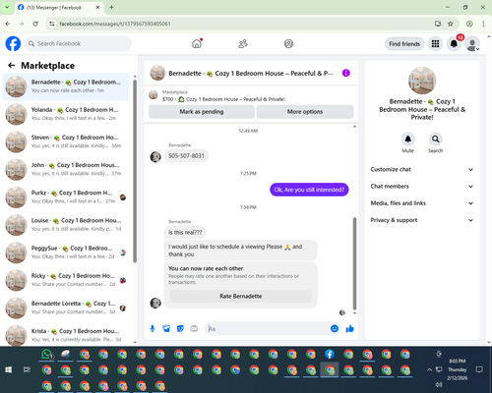
Task: Choose a GIF icon in composer
Action: pyautogui.click(x=194, y=328)
